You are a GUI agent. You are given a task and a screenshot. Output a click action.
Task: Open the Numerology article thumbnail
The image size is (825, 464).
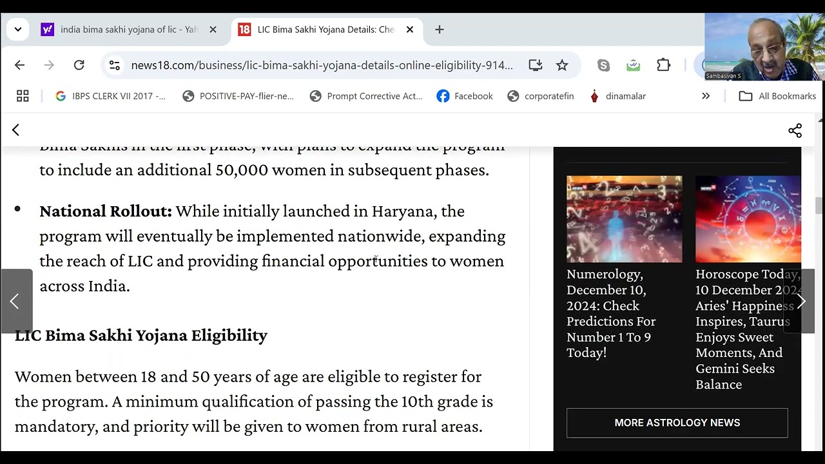624,219
